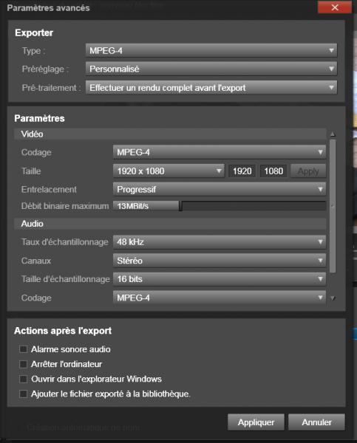The height and width of the screenshot is (443, 357).
Task: Enable the Alarme sonore audio checkbox
Action: pos(23,349)
